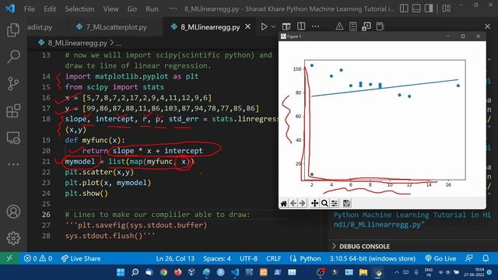Viewport: 498px width, 280px height.
Task: Open the remote window indicator in status bar
Action: pos(9,258)
